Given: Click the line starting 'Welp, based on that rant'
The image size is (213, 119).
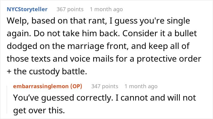Looking at the screenshot, I should [x=98, y=21].
